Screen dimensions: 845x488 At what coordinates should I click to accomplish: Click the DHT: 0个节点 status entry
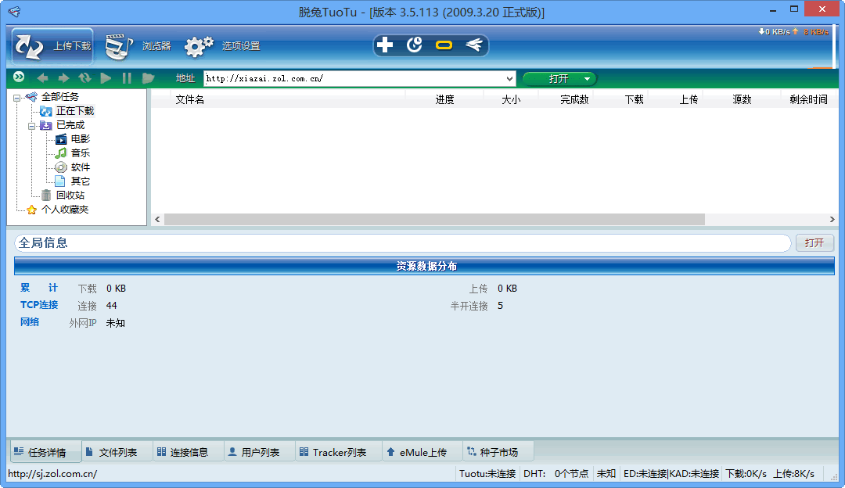point(556,474)
